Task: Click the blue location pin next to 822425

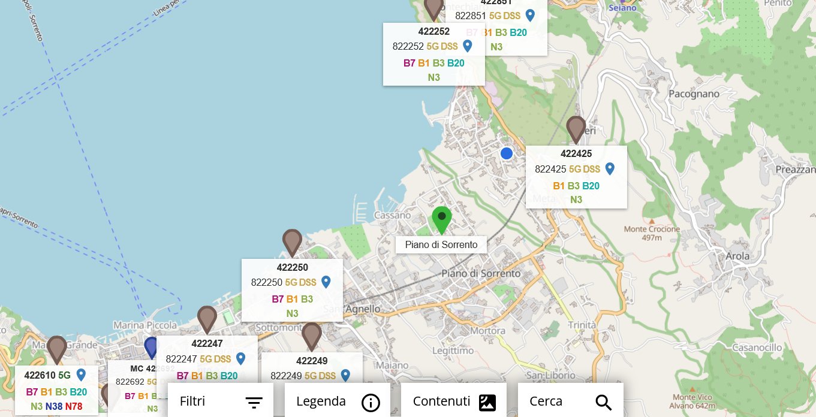Action: (x=610, y=169)
